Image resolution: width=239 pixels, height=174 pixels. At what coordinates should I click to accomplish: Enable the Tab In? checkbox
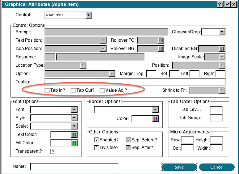point(47,90)
